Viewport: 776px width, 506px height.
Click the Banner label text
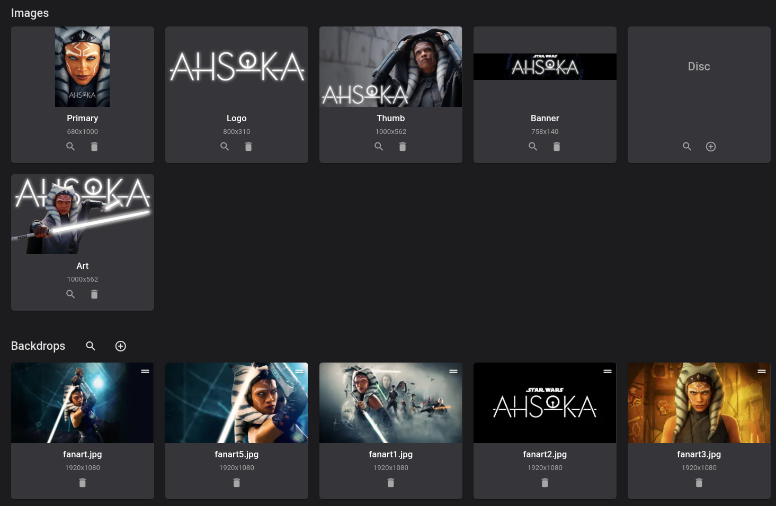coord(545,118)
